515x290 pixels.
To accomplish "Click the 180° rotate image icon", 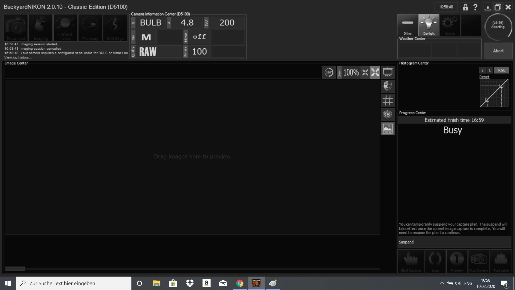I will click(329, 72).
